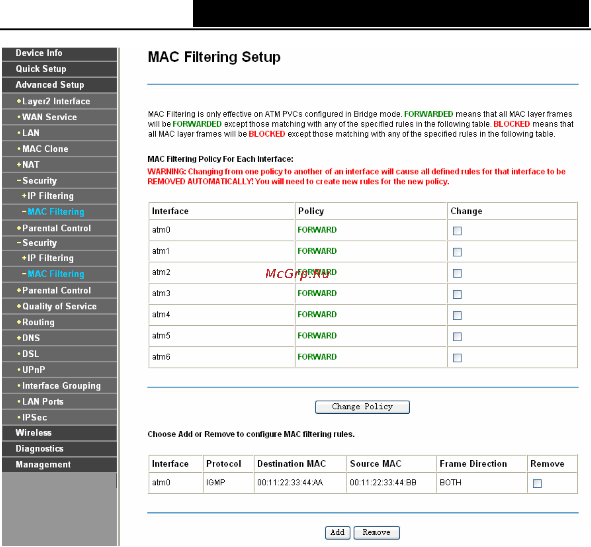The height and width of the screenshot is (547, 591).
Task: Expand the DNS sidebar section
Action: [60, 338]
